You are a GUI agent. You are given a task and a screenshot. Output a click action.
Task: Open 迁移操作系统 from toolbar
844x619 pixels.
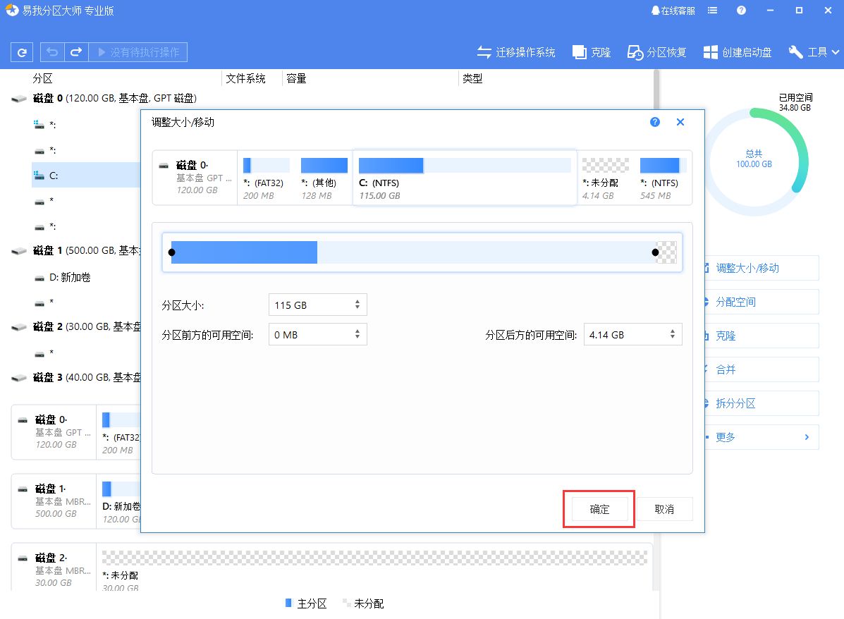(516, 52)
